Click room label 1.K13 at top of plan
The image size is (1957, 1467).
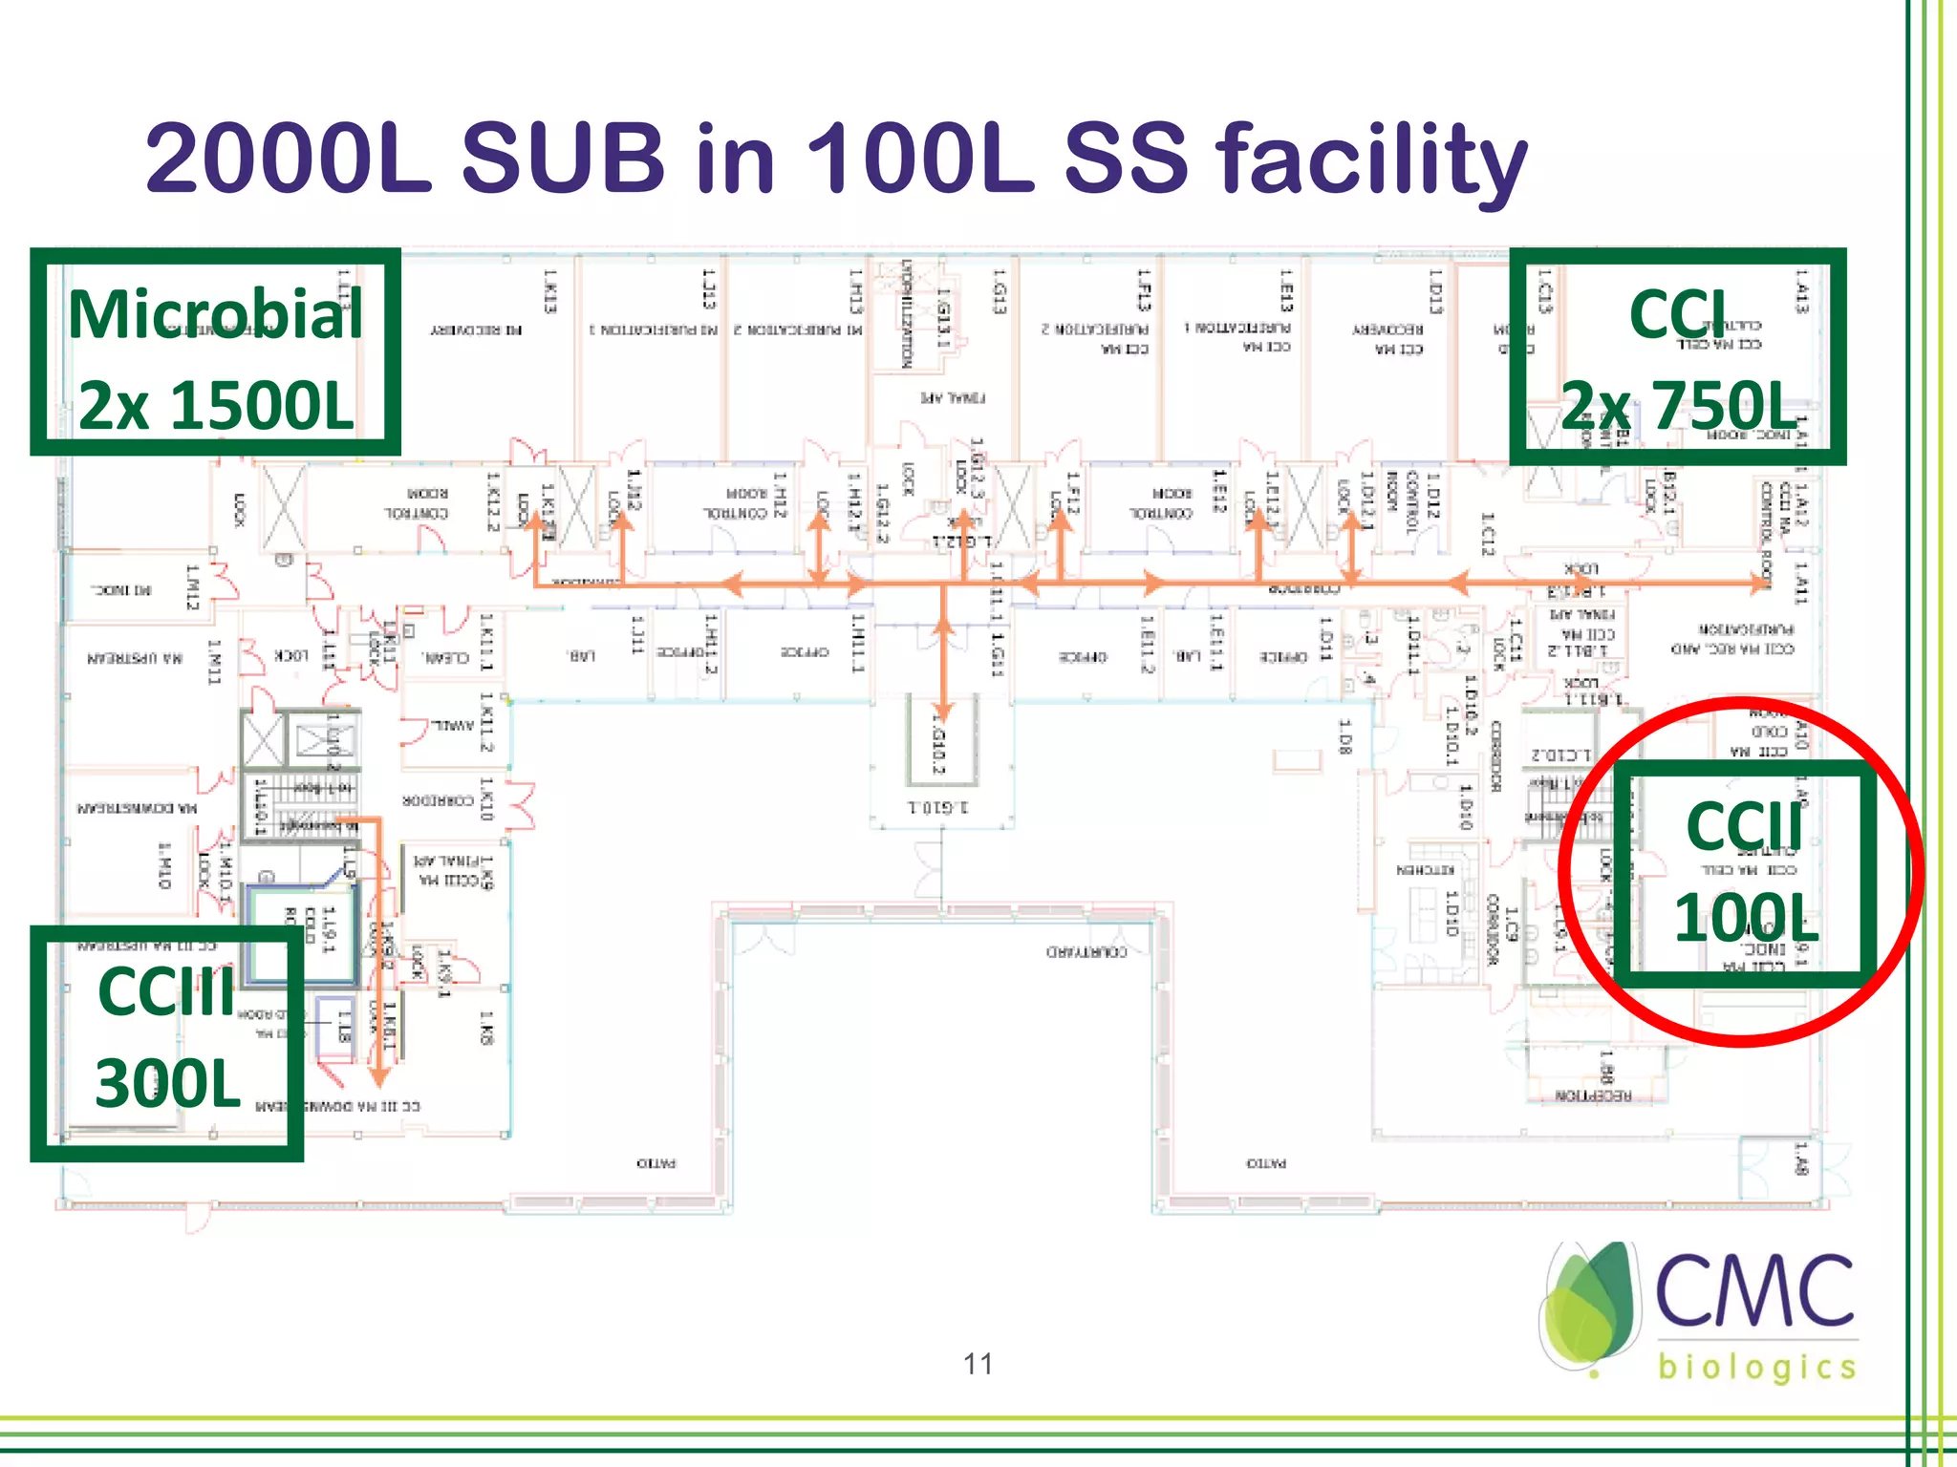[550, 291]
